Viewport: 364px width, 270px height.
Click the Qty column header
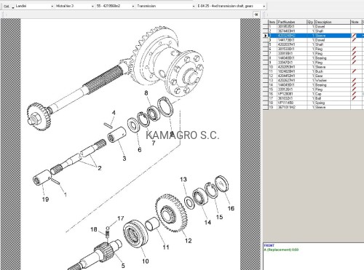click(x=311, y=22)
